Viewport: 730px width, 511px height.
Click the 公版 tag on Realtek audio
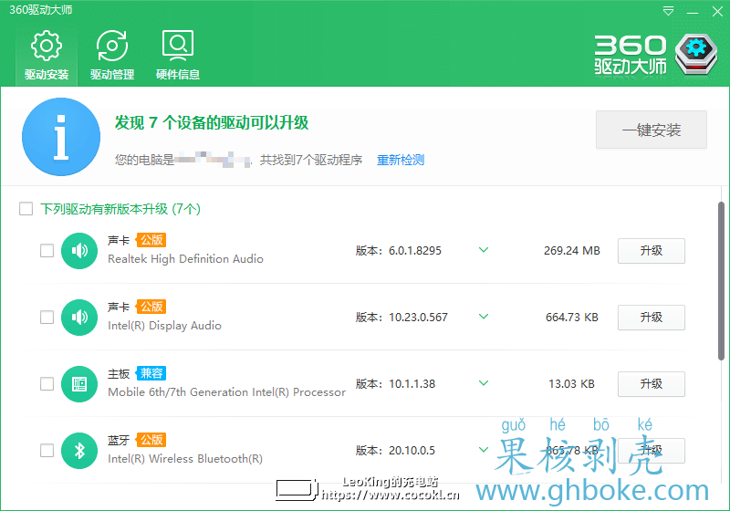pos(151,240)
